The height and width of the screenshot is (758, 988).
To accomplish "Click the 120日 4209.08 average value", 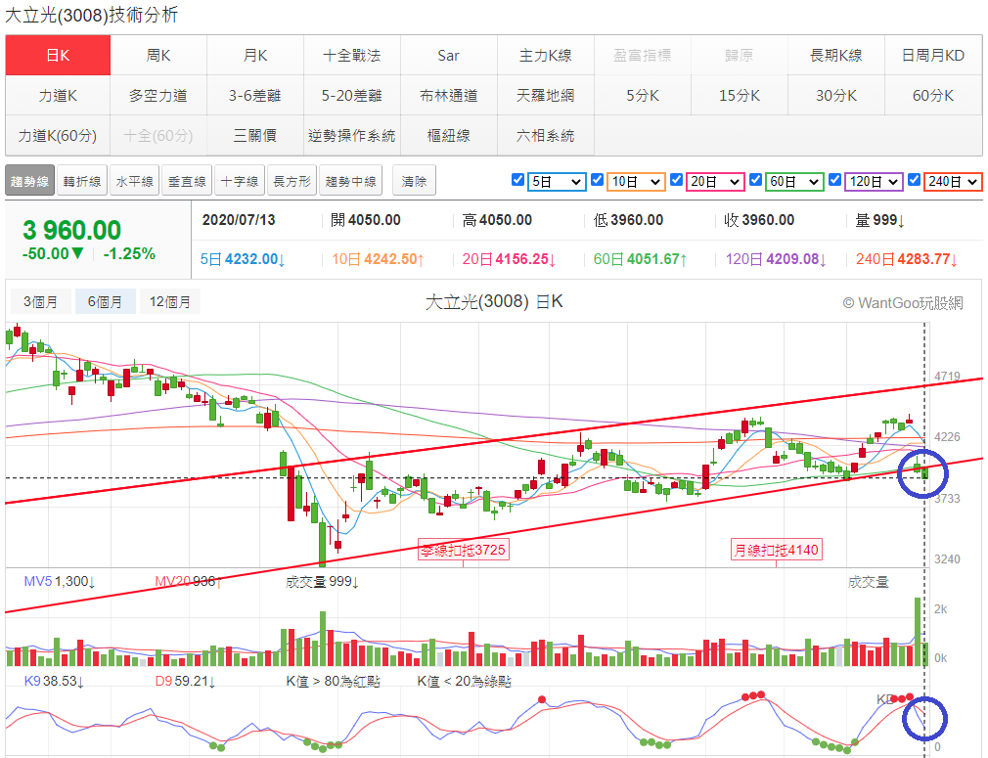I will click(776, 259).
